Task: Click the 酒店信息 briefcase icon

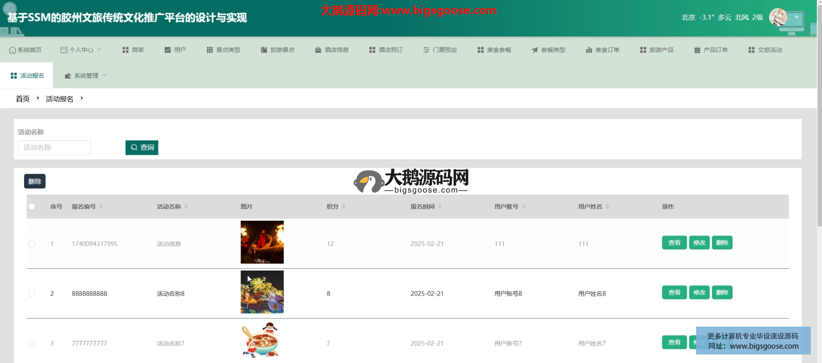Action: coord(318,50)
